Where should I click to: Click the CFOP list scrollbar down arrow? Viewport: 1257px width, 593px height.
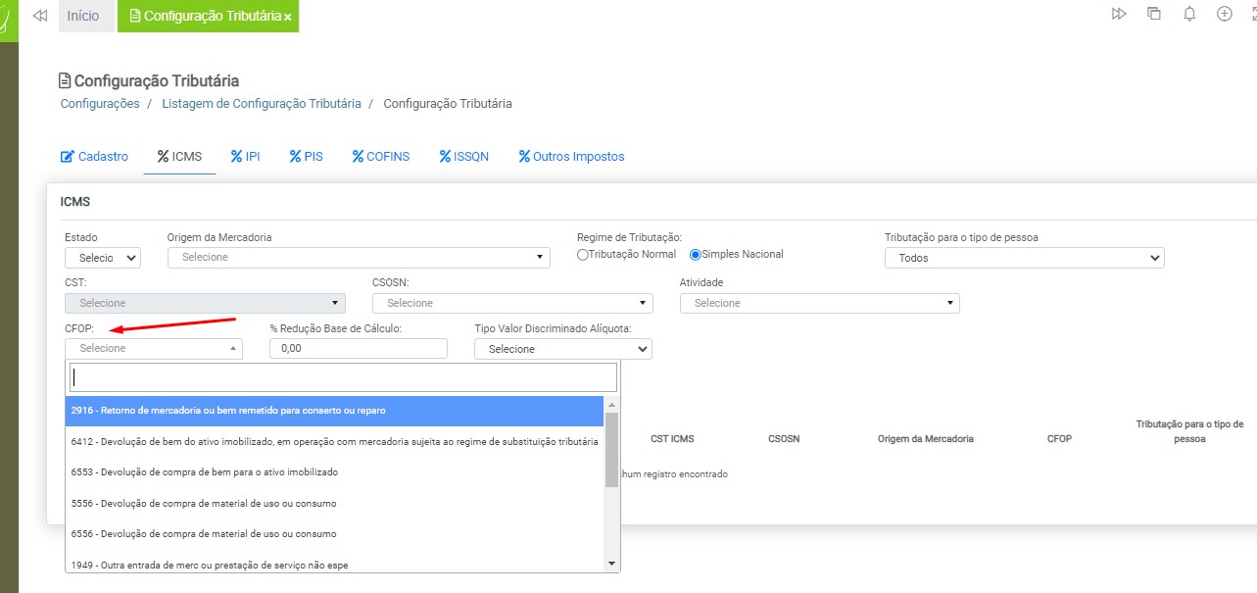click(x=612, y=564)
